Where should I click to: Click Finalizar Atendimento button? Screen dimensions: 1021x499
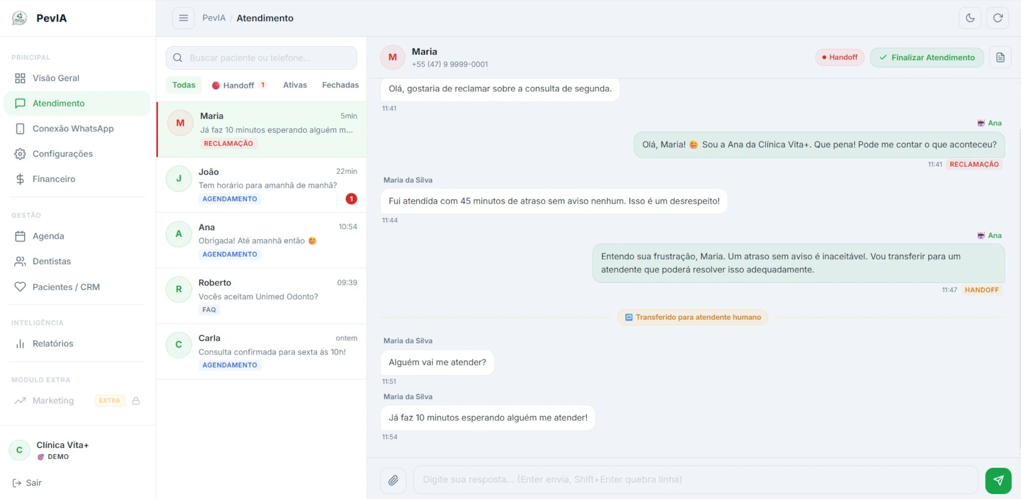tap(927, 57)
